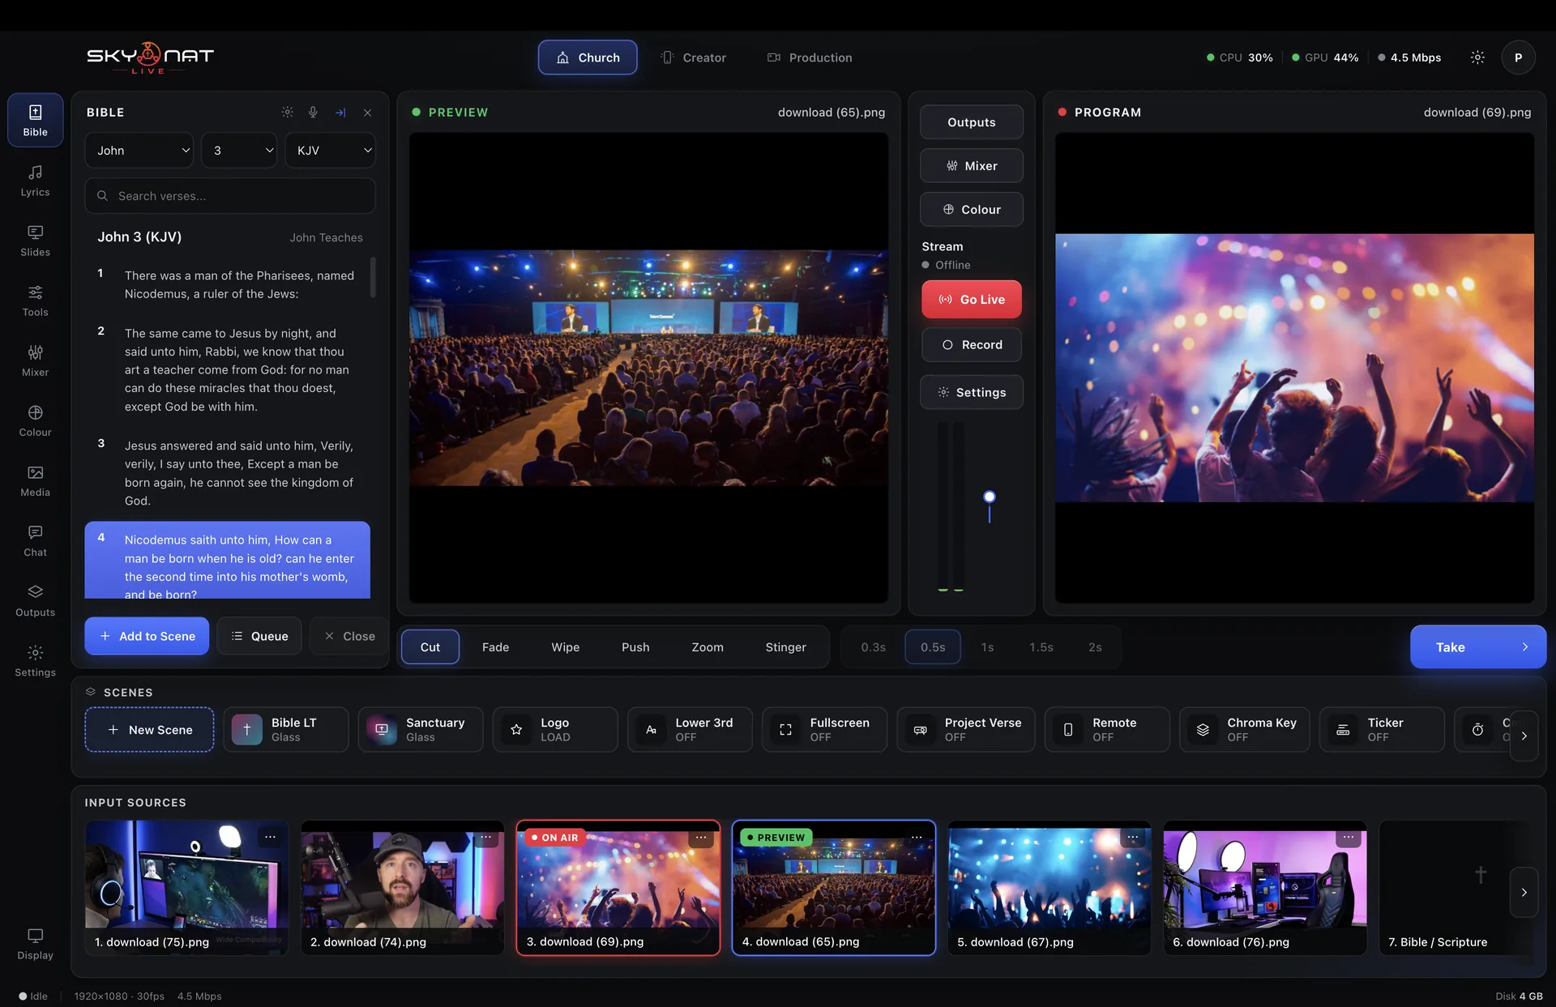
Task: Select verse 2 in John 3 list
Action: tap(227, 369)
